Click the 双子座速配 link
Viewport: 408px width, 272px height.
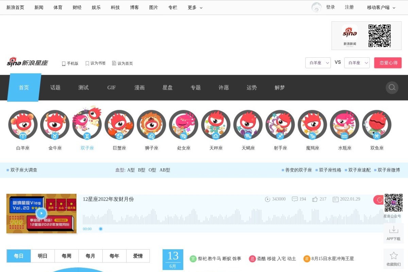click(x=359, y=170)
